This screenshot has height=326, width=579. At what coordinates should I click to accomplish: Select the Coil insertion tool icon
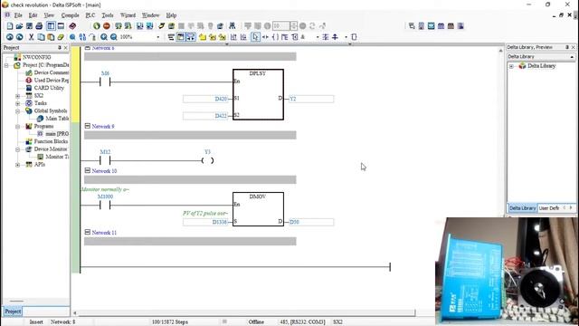coord(275,37)
